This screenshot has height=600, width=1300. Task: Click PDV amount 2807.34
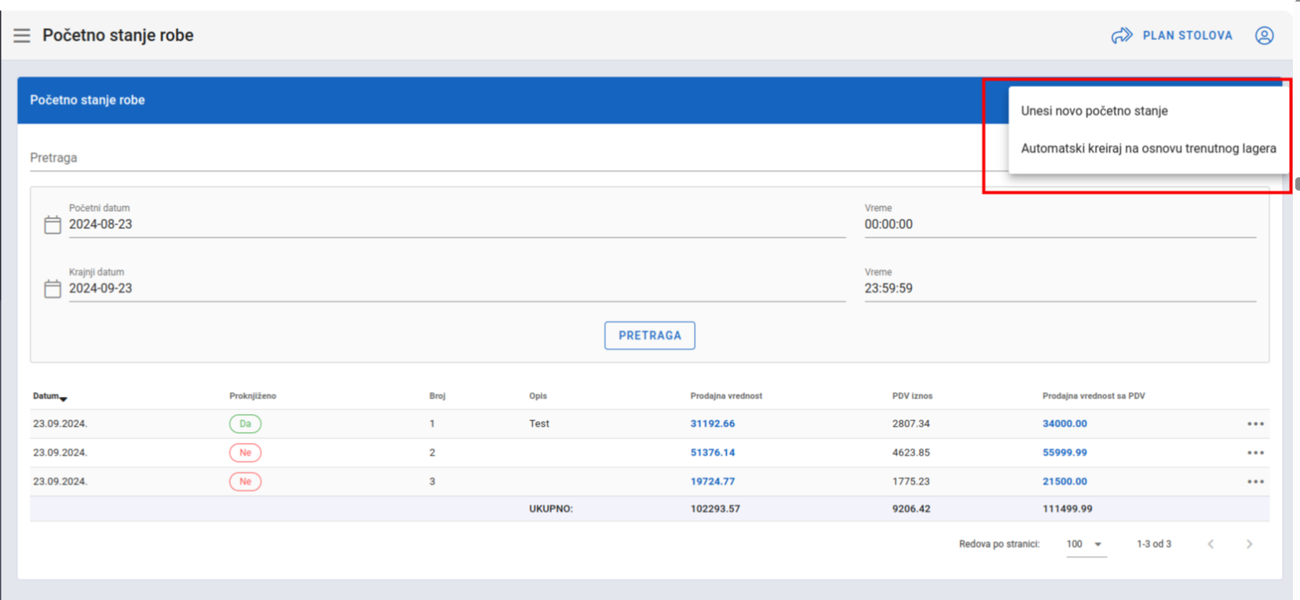(x=911, y=424)
